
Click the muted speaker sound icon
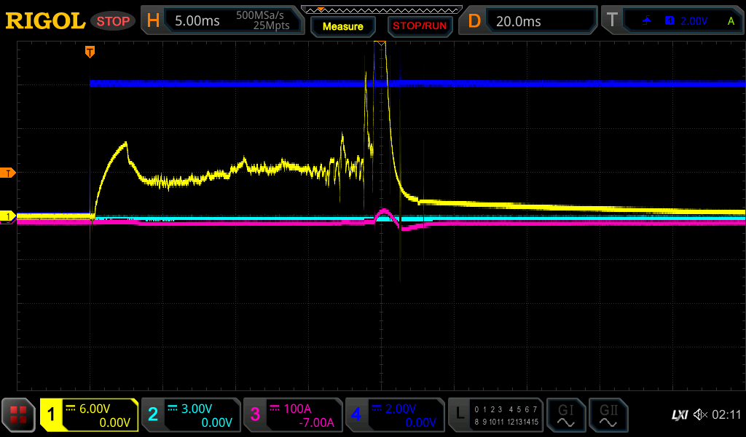pyautogui.click(x=700, y=414)
